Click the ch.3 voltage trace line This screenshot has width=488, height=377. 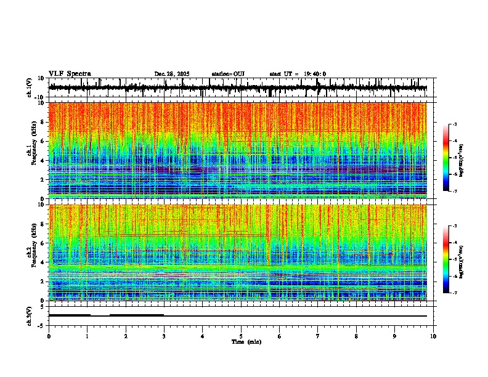pyautogui.click(x=238, y=316)
